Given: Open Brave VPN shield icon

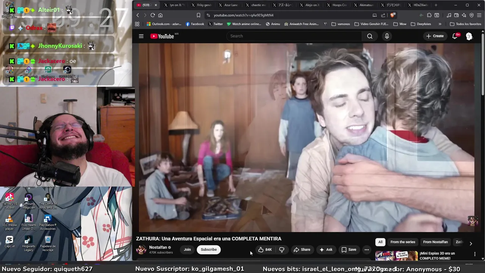Looking at the screenshot, I should pos(472,15).
